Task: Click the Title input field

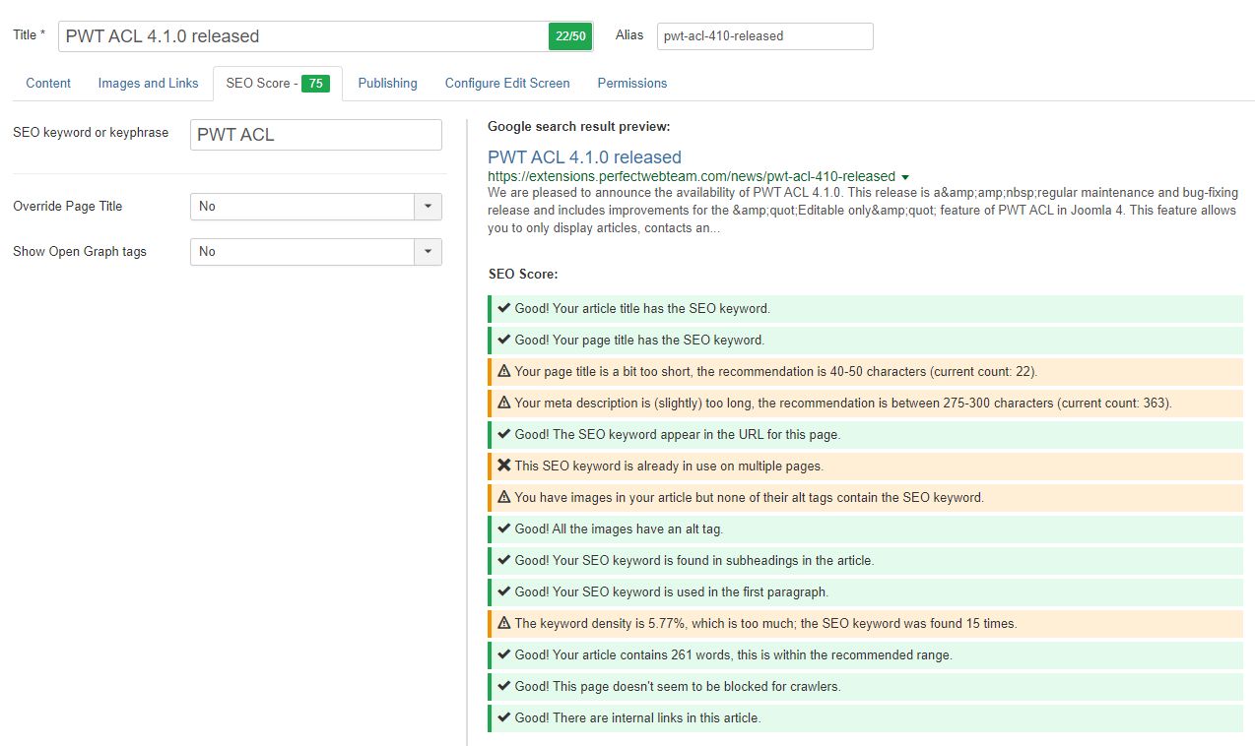Action: pos(304,36)
